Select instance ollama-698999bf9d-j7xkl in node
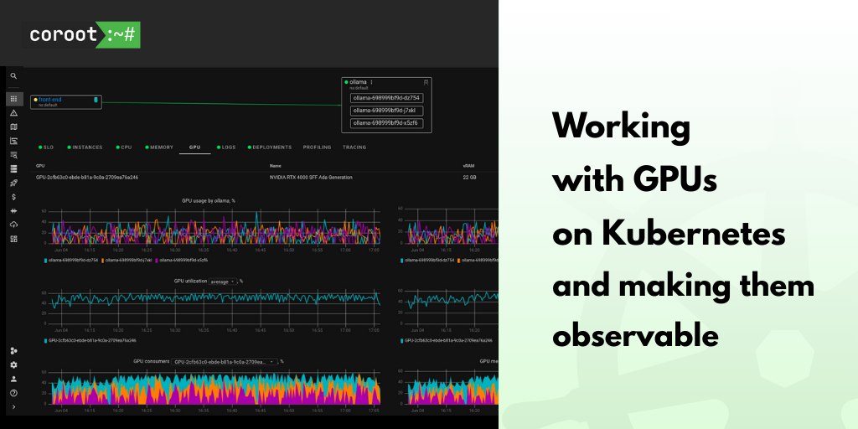This screenshot has width=858, height=429. tap(386, 111)
